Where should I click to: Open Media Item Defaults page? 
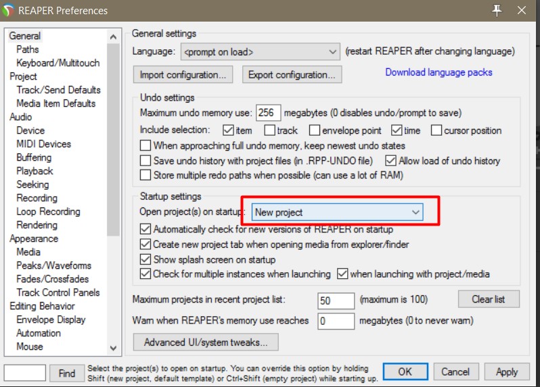[55, 103]
